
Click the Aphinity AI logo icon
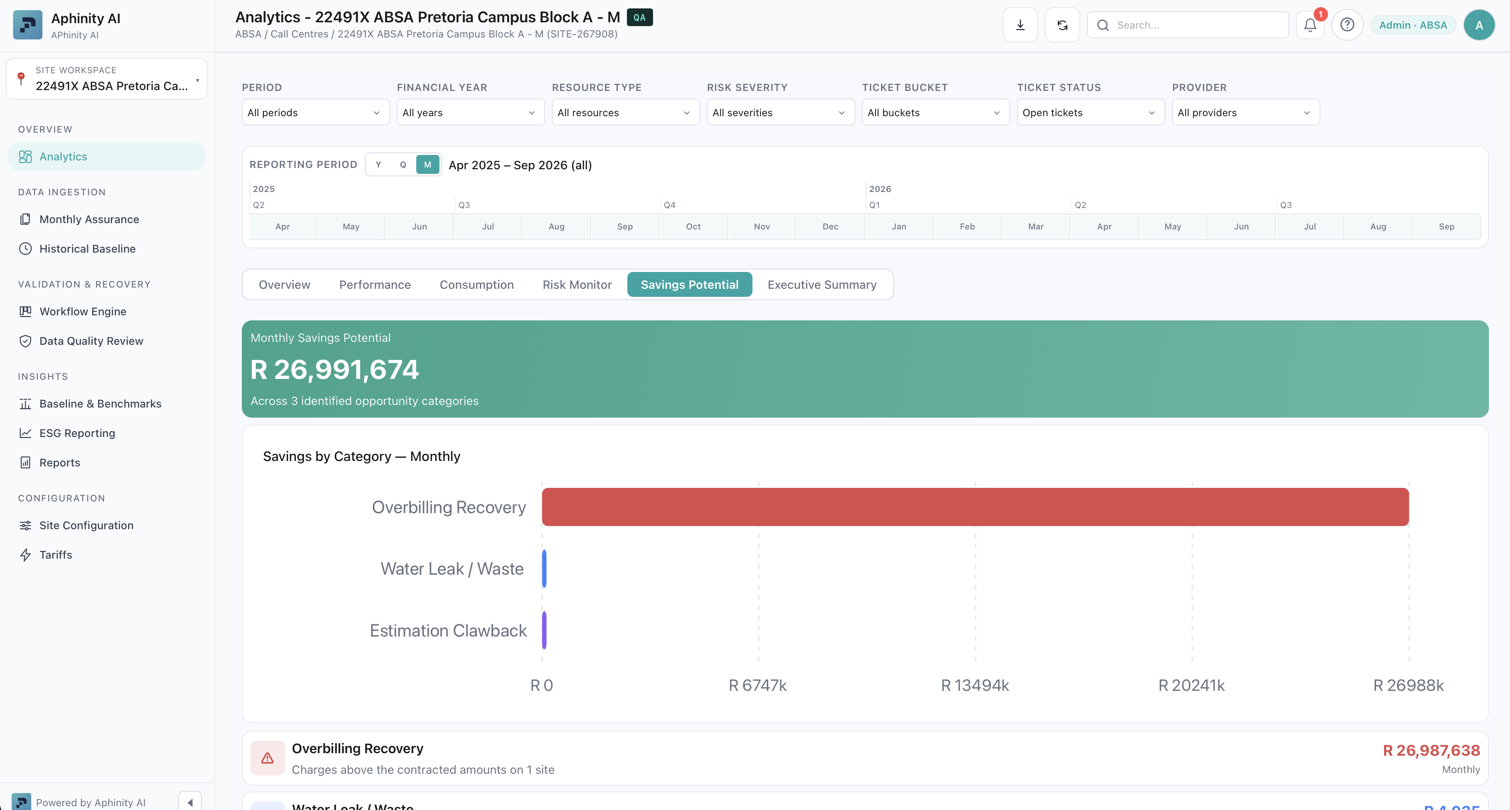coord(27,25)
